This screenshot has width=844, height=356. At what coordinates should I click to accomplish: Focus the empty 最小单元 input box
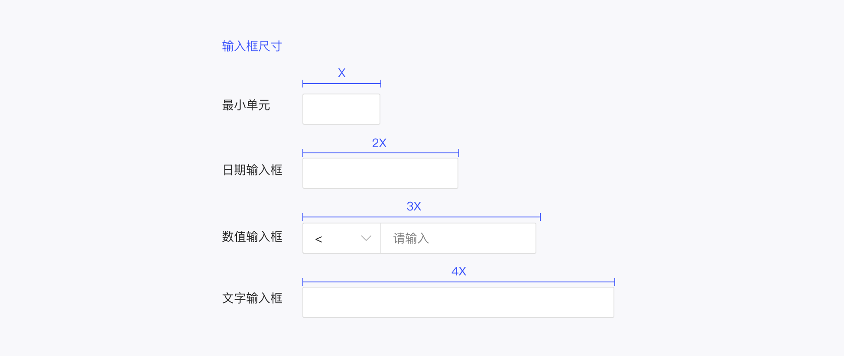(x=341, y=109)
